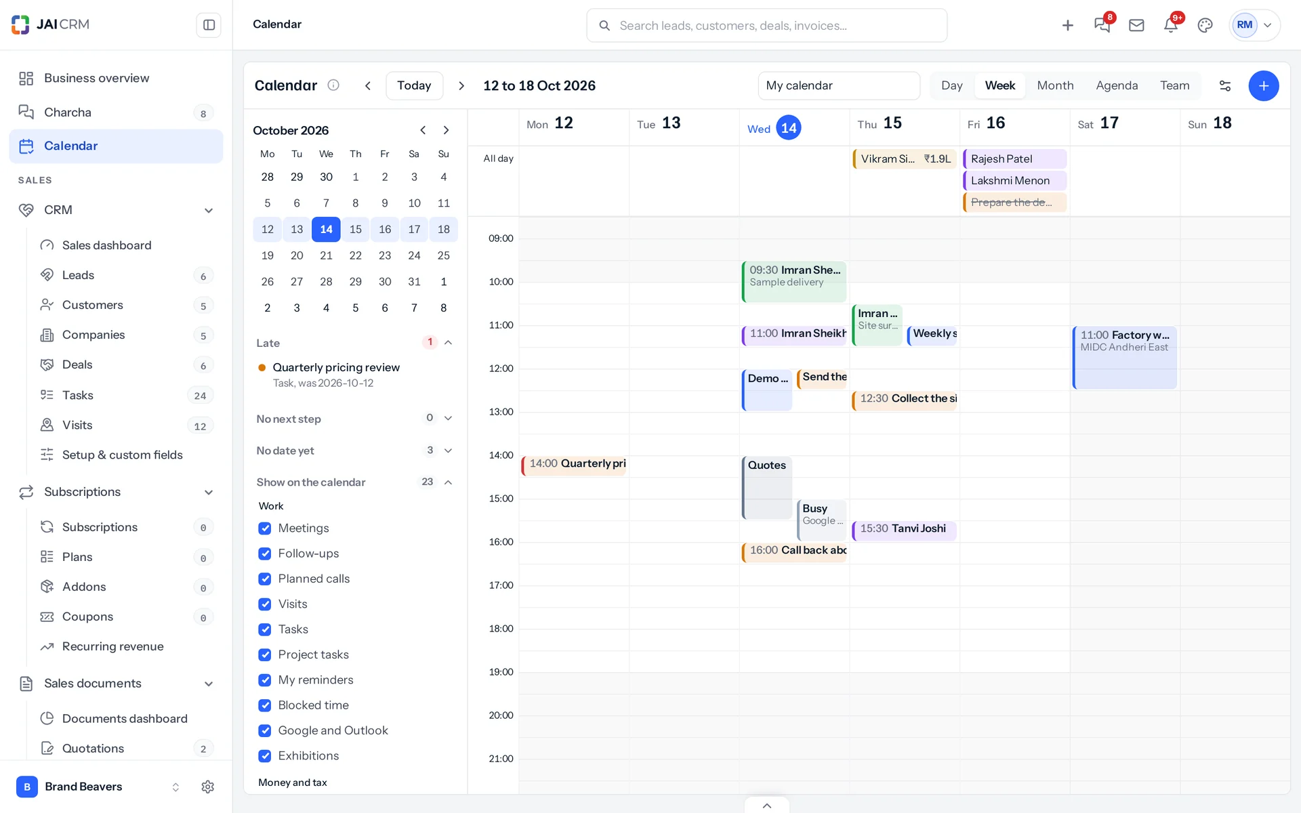1301x813 pixels.
Task: Open the theme palette icon
Action: click(x=1205, y=25)
